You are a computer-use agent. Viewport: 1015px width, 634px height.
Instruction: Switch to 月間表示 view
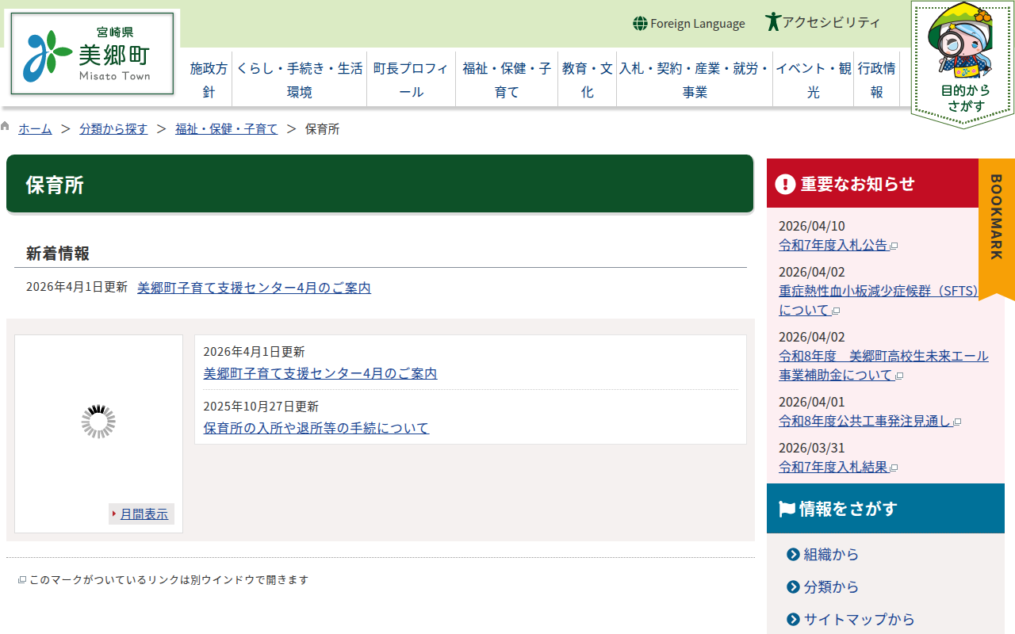(144, 514)
